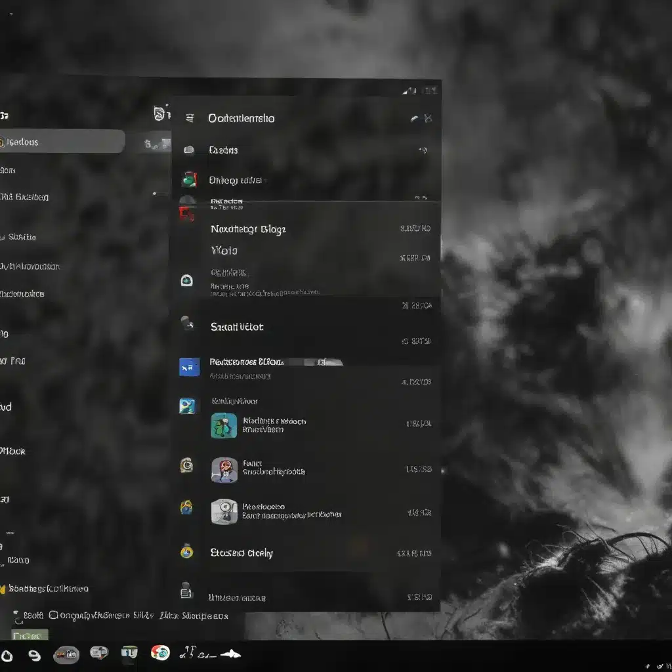Click the signal bars icon at panel top
The width and height of the screenshot is (672, 672).
pyautogui.click(x=409, y=91)
